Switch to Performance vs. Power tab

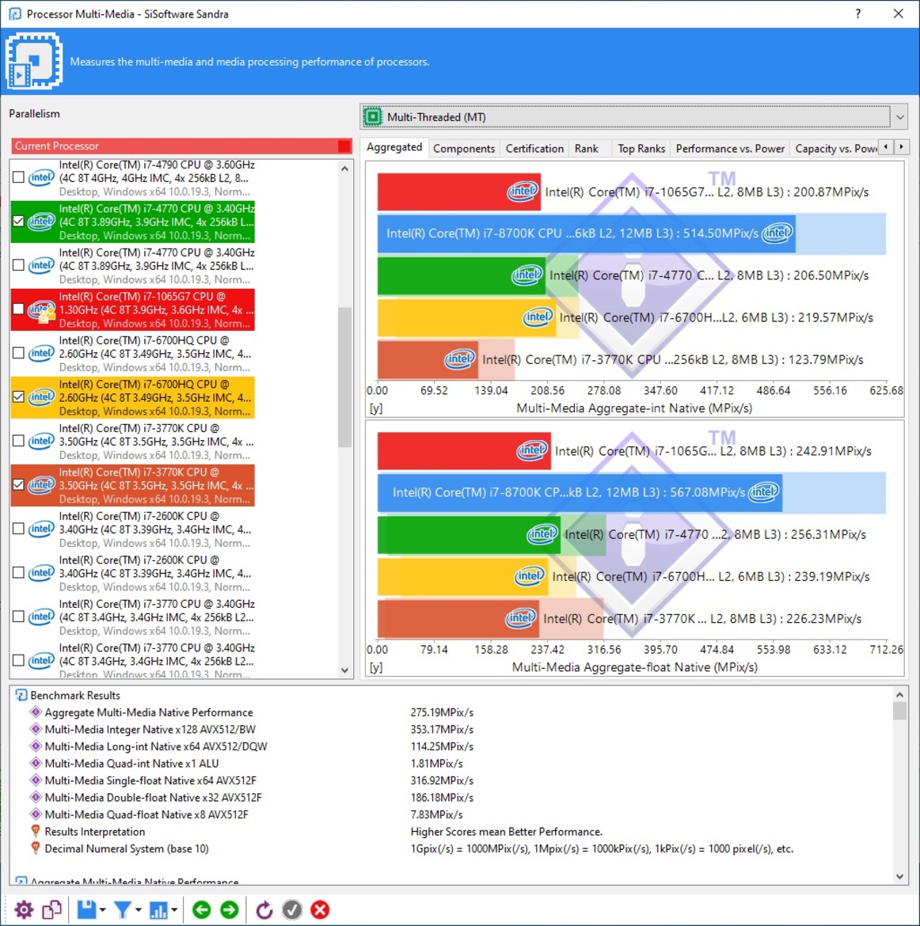[730, 148]
